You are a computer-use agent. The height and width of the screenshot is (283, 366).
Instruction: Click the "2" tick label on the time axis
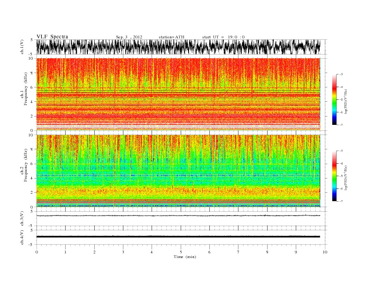point(94,252)
